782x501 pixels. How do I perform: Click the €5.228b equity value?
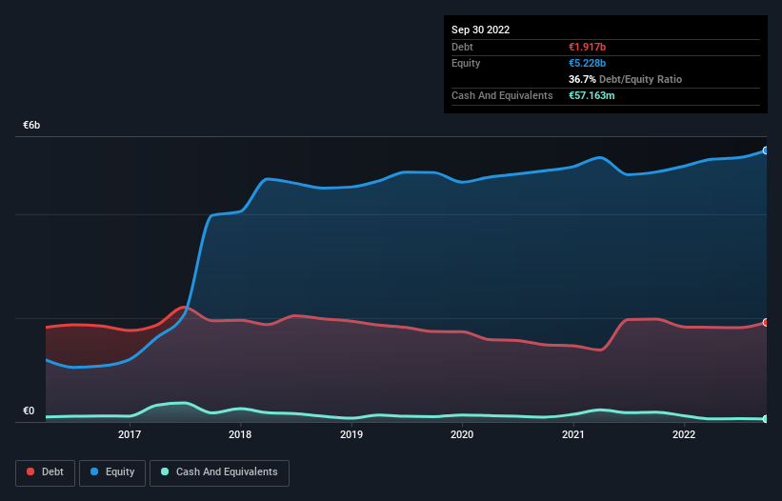pos(587,63)
